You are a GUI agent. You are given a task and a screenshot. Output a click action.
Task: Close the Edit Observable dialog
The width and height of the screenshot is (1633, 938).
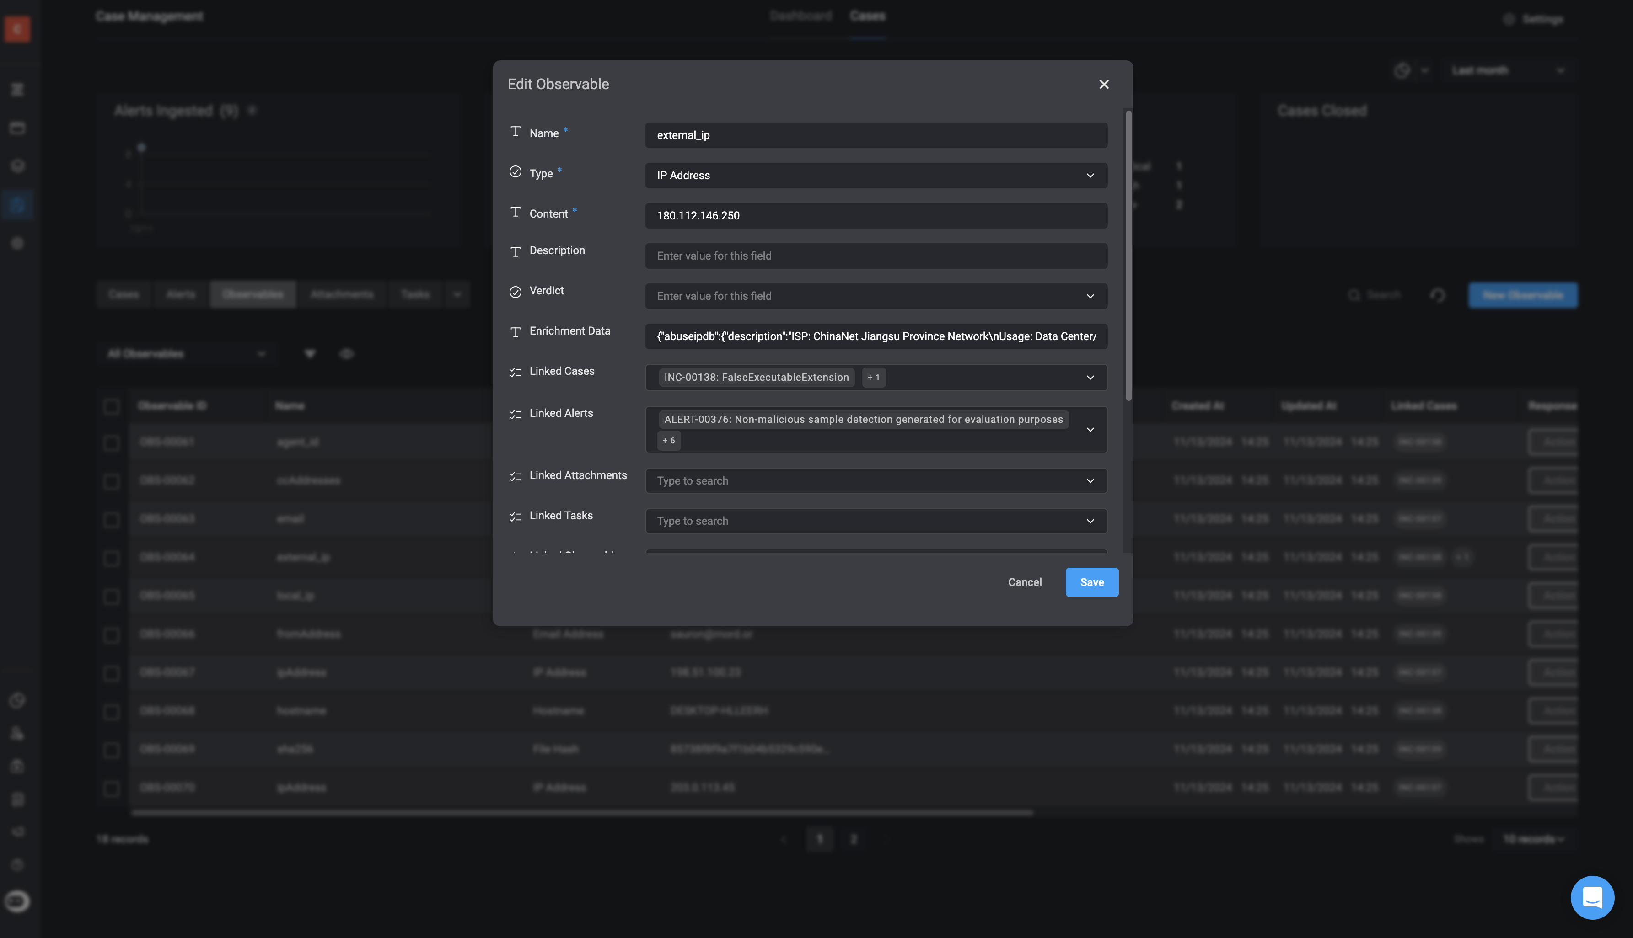click(1104, 85)
